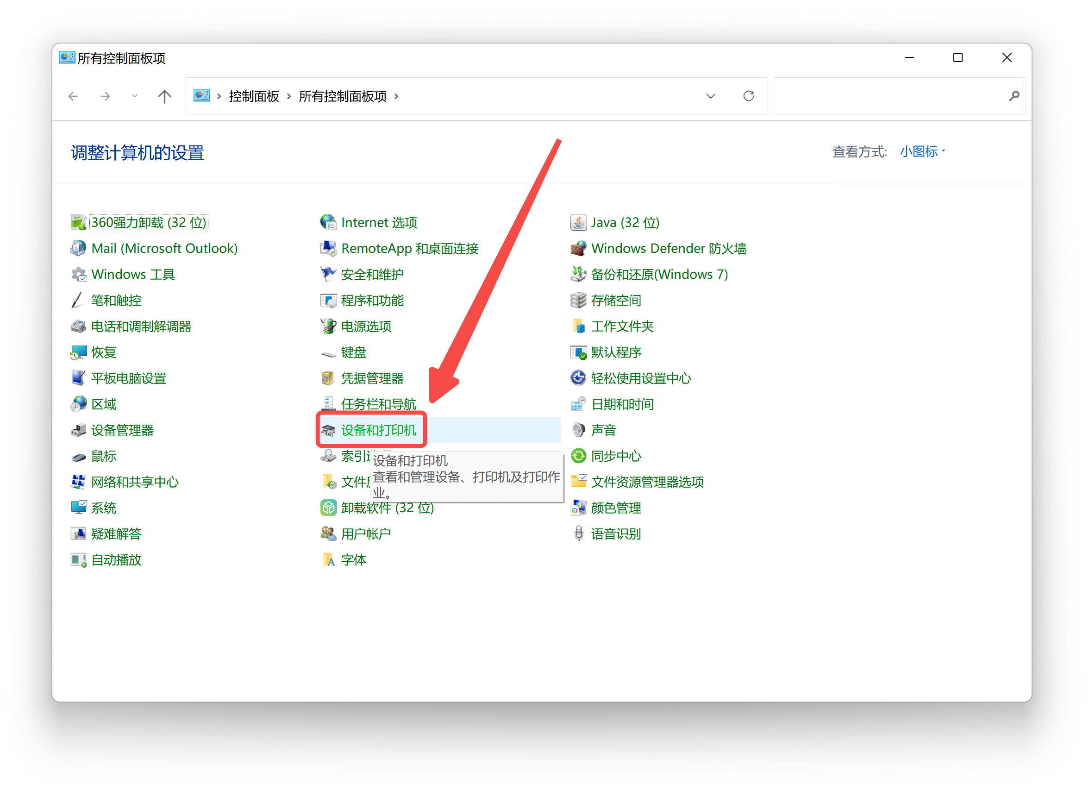The width and height of the screenshot is (1089, 810).
Task: Click Windows Defender 防火墙 icon
Action: point(578,249)
